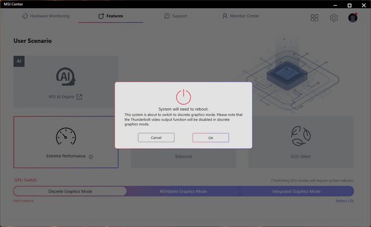Open the Hardware Monitoring tab
371x227 pixels.
coord(46,16)
